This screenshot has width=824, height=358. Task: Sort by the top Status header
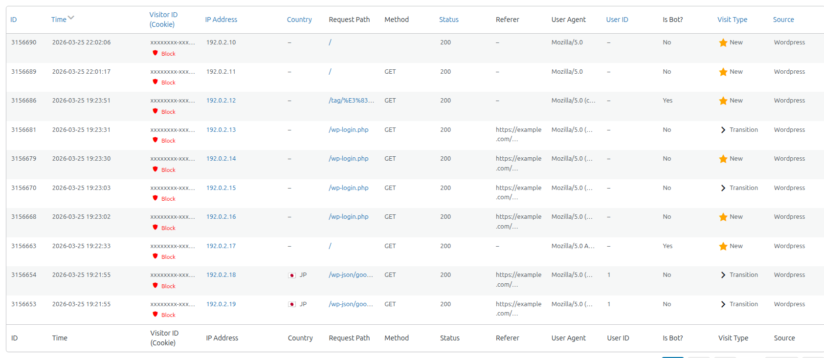pyautogui.click(x=449, y=20)
